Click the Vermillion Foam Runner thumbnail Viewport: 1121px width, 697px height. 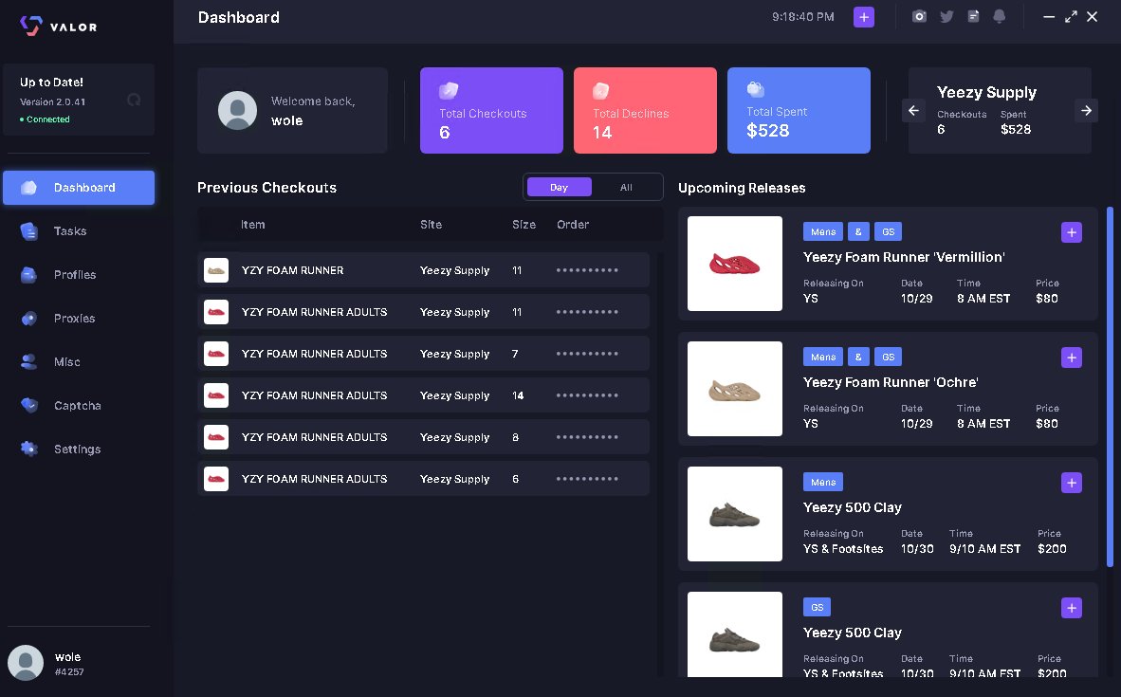point(735,264)
